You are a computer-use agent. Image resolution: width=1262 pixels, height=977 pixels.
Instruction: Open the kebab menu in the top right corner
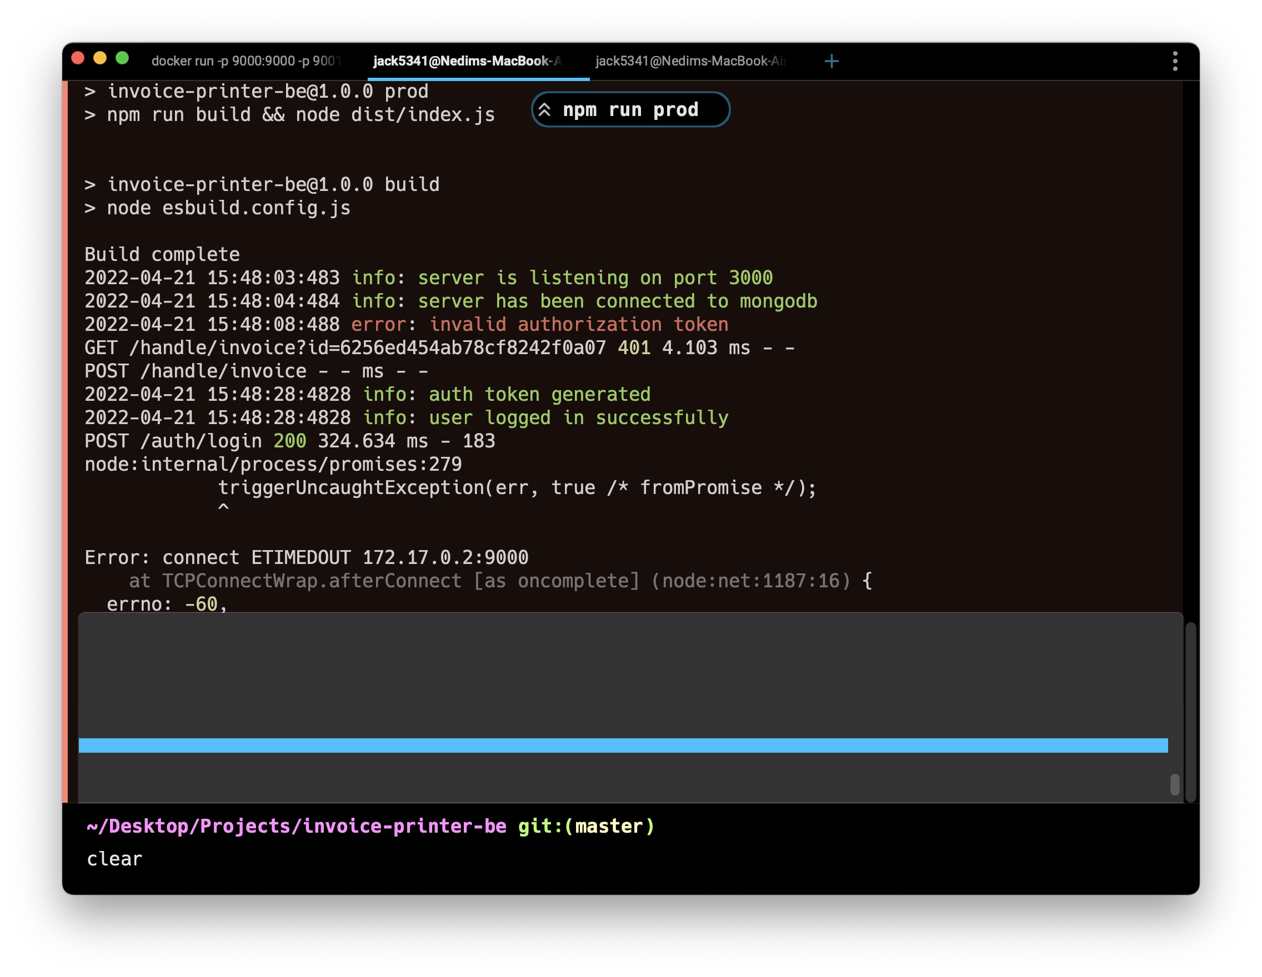pyautogui.click(x=1175, y=61)
